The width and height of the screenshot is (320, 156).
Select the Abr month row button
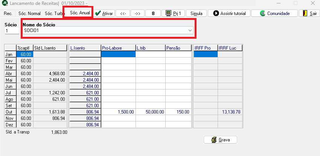click(10, 74)
